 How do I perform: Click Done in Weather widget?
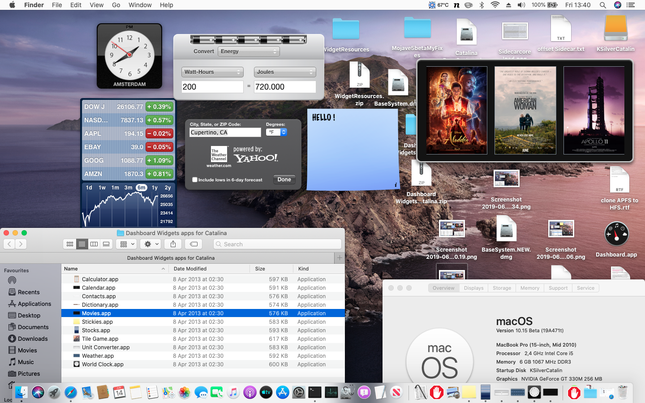284,180
